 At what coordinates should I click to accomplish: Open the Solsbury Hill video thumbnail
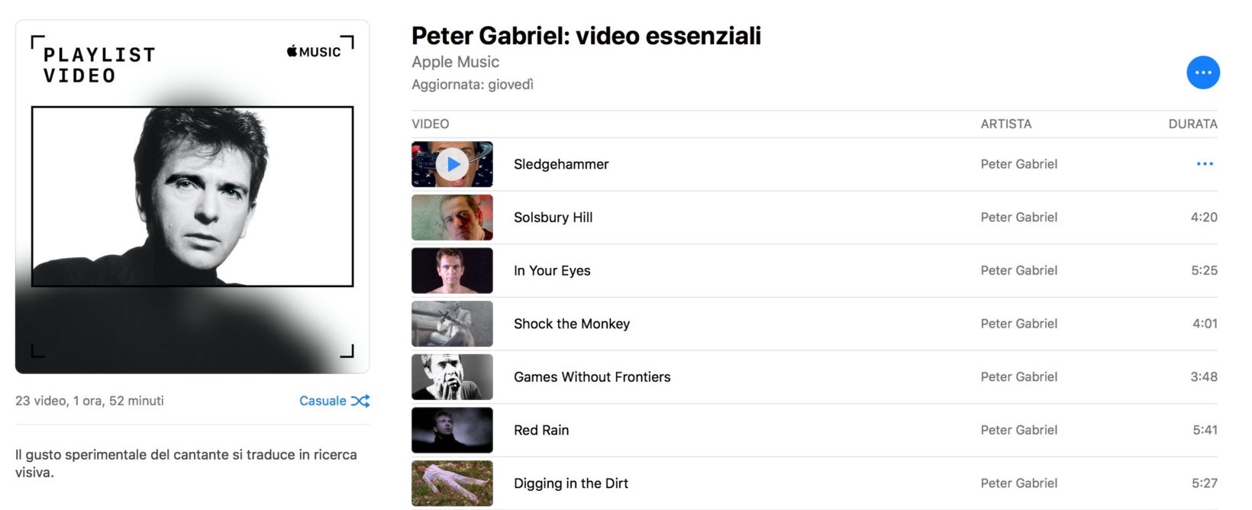[452, 218]
